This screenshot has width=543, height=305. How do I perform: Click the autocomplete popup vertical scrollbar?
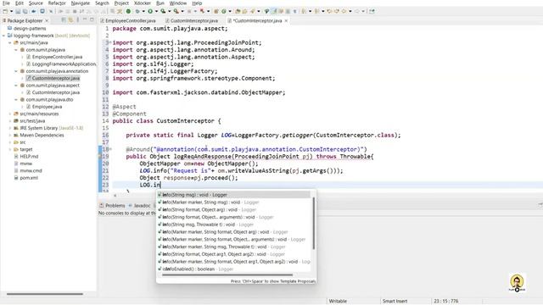(313, 223)
